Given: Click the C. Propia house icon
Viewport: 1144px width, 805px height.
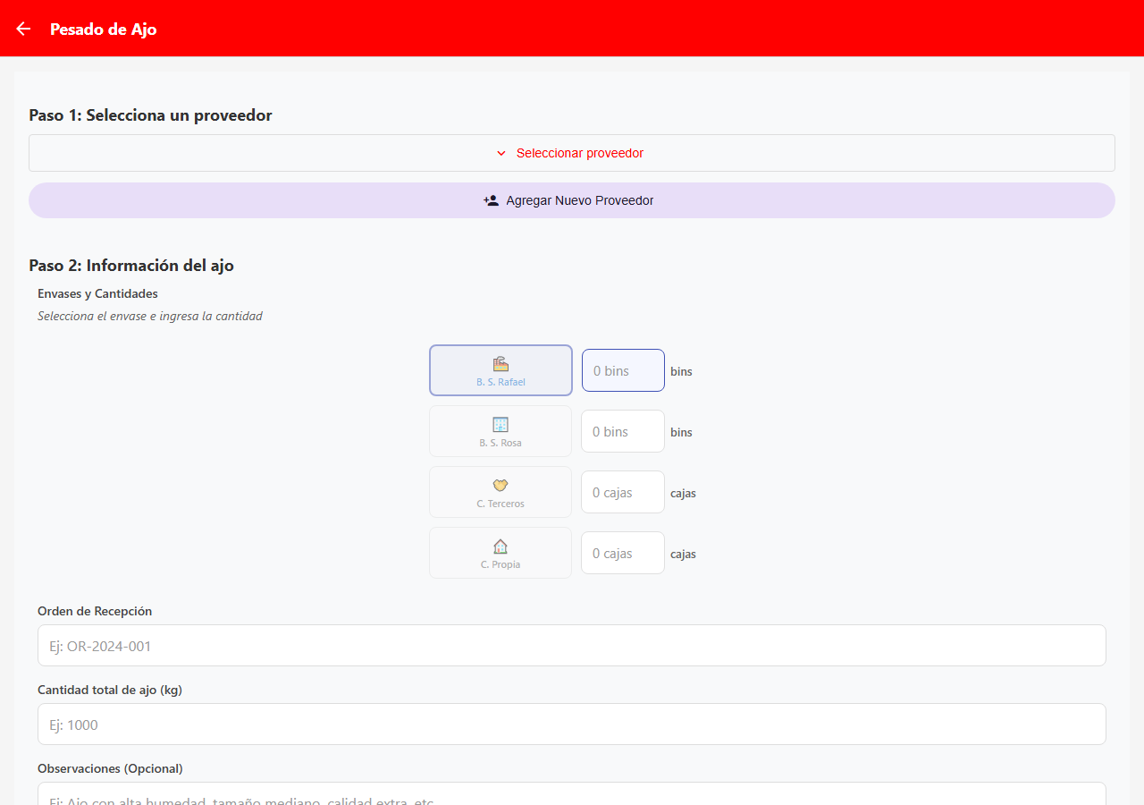Looking at the screenshot, I should click(x=500, y=546).
